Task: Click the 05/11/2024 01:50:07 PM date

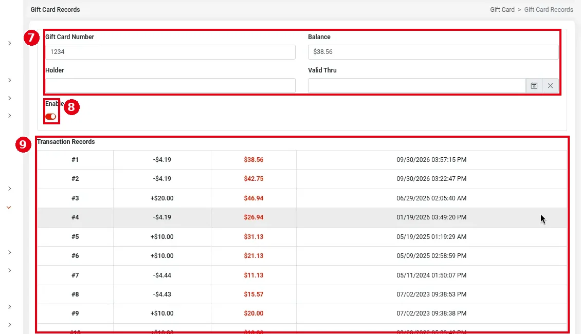Action: 431,275
